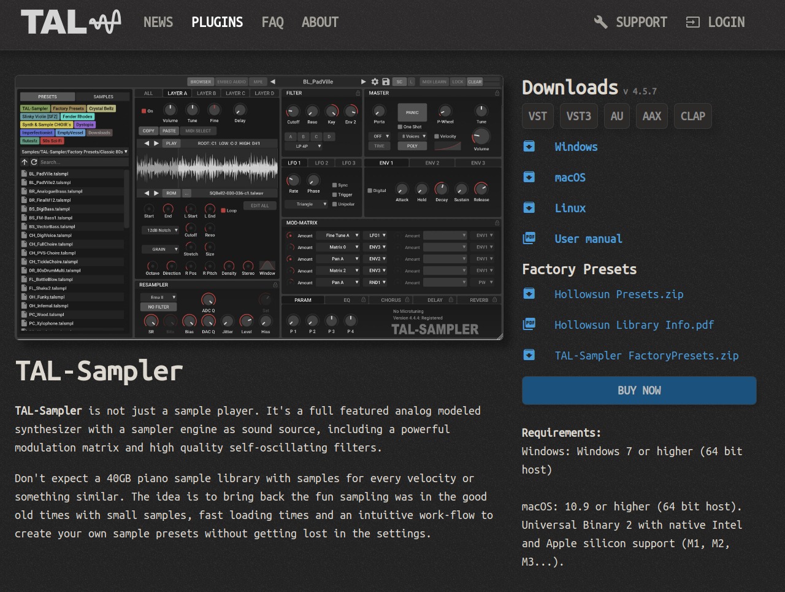Open the CHORUS effects tab
The image size is (785, 592).
coord(391,300)
